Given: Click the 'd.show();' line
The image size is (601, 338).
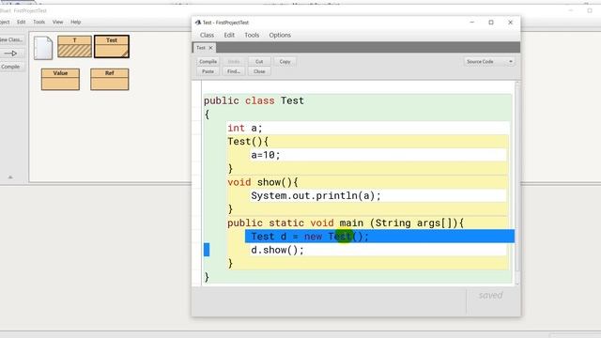Looking at the screenshot, I should (x=277, y=251).
